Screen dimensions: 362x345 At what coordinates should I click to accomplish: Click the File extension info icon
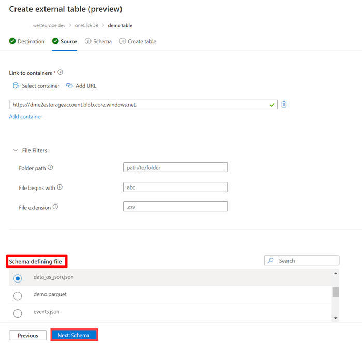coord(55,207)
